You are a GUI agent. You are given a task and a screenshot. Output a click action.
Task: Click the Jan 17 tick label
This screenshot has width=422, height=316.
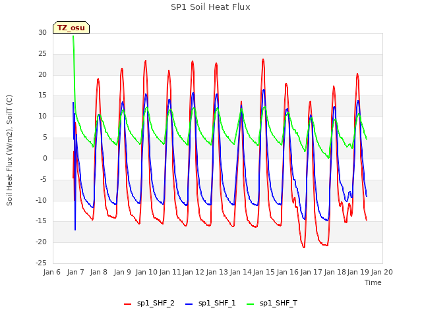pos(311,272)
